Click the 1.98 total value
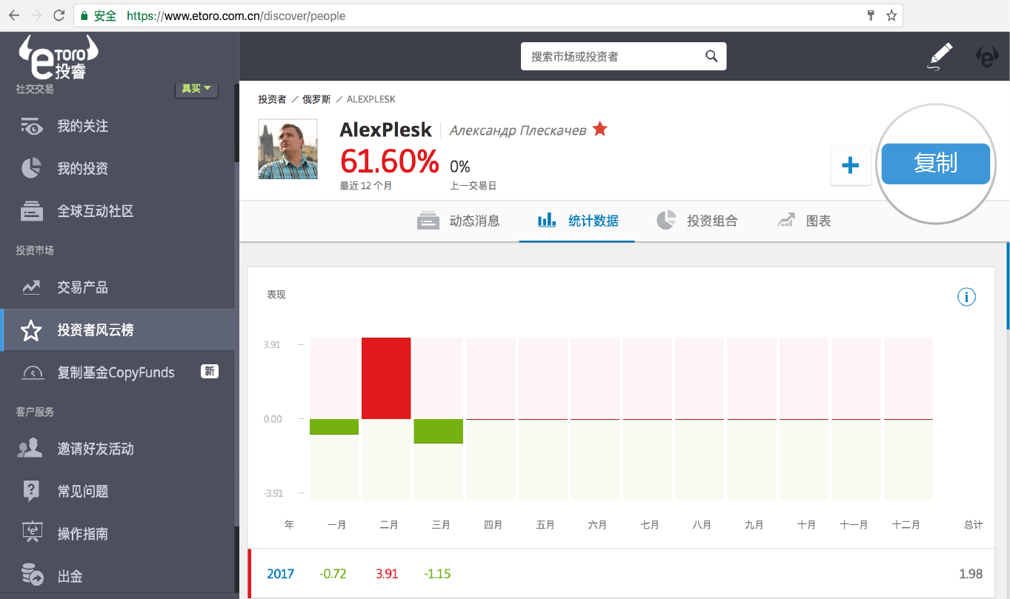1010x599 pixels. (971, 574)
